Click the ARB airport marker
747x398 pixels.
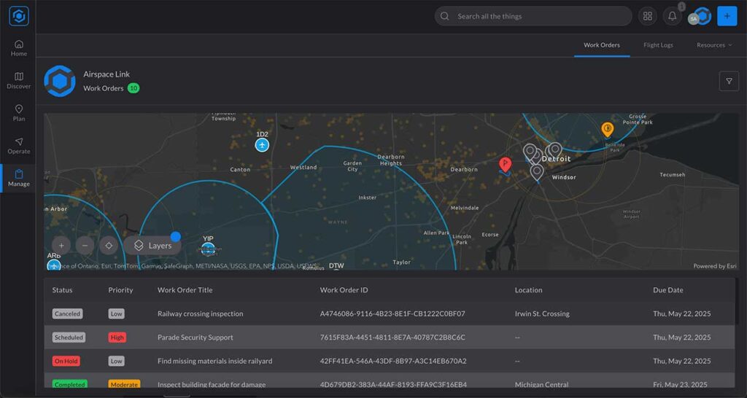pyautogui.click(x=54, y=265)
